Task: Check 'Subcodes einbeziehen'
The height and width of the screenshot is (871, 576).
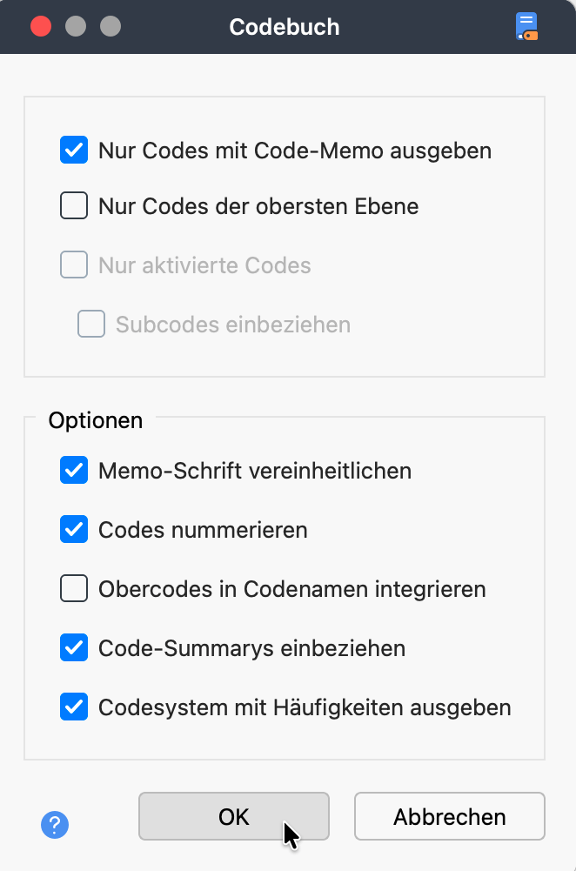Action: [90, 323]
